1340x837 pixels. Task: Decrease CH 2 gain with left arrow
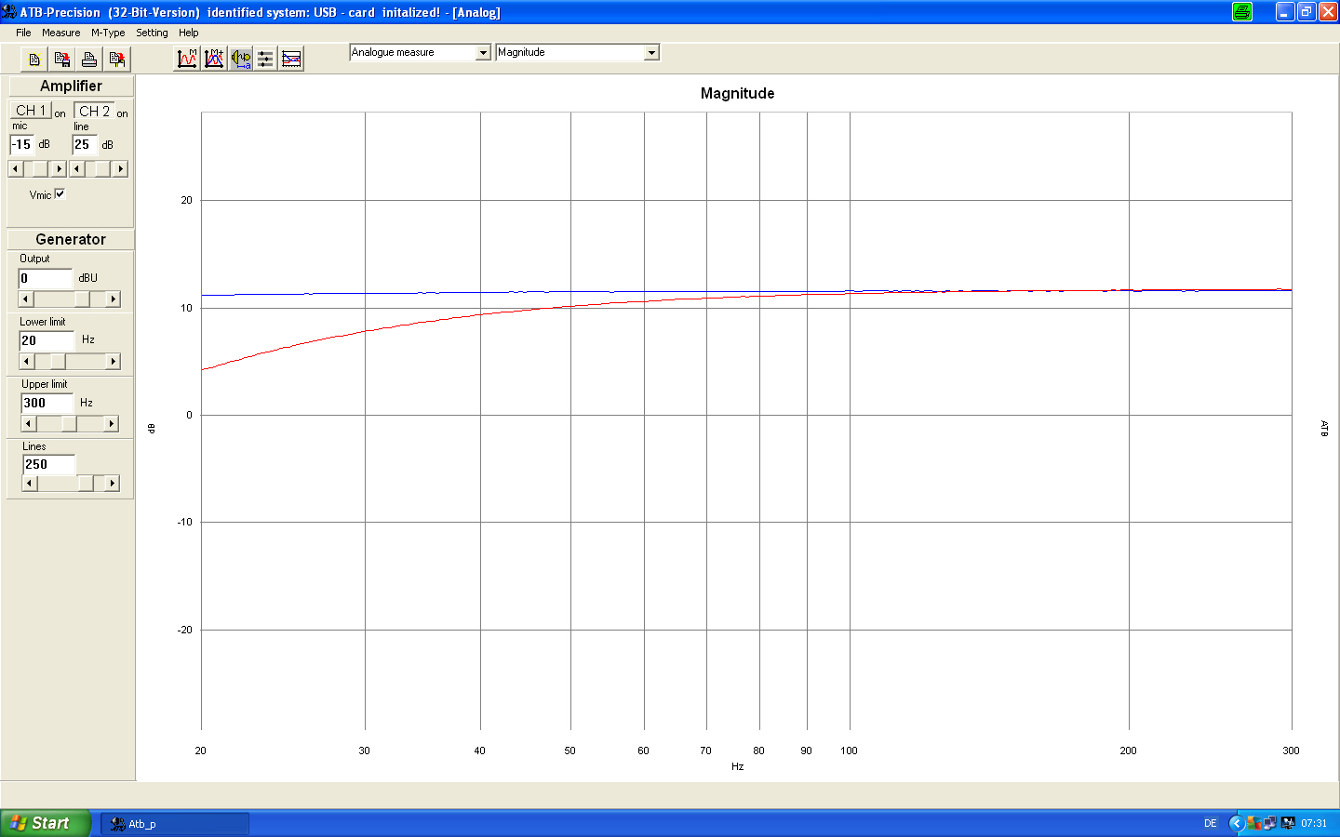coord(77,168)
